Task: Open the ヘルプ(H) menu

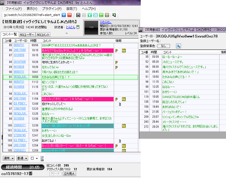Action: 89,9
